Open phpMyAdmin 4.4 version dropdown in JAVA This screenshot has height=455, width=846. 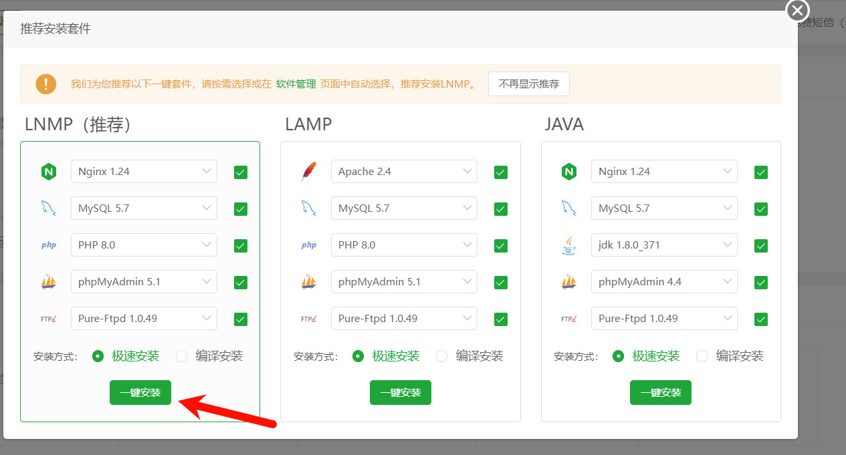(664, 282)
